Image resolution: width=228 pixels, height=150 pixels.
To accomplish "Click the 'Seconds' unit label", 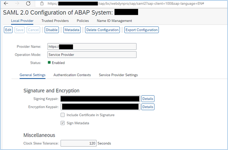I will coord(104,143).
